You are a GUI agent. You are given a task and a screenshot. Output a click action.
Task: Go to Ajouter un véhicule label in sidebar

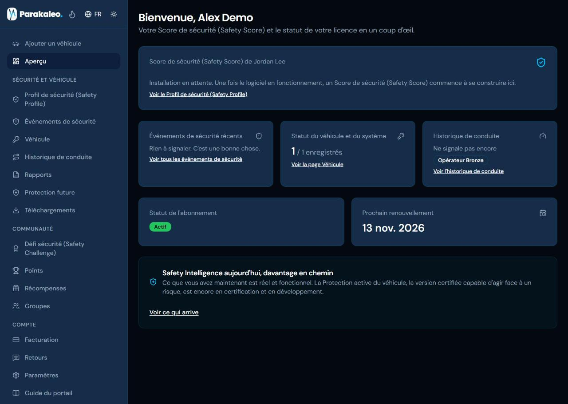coord(53,44)
